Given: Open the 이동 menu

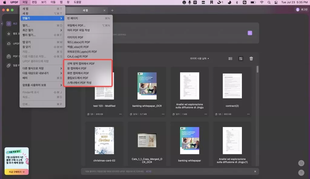Looking at the screenshot, I should coord(53,2).
